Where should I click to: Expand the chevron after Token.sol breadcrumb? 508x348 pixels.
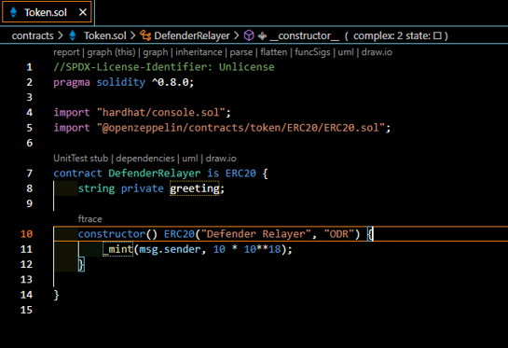tap(133, 35)
